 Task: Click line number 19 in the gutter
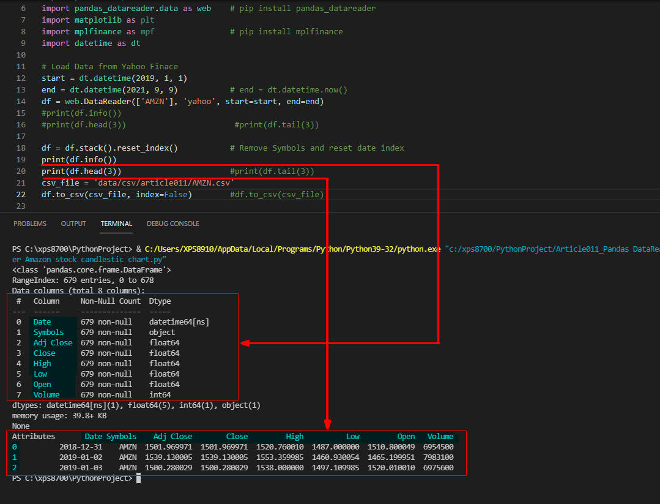coord(21,159)
